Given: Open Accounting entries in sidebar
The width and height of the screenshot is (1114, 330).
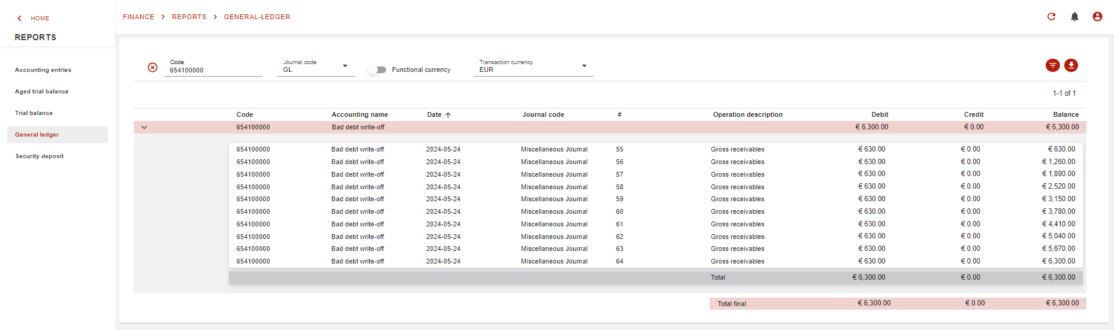Looking at the screenshot, I should (43, 70).
